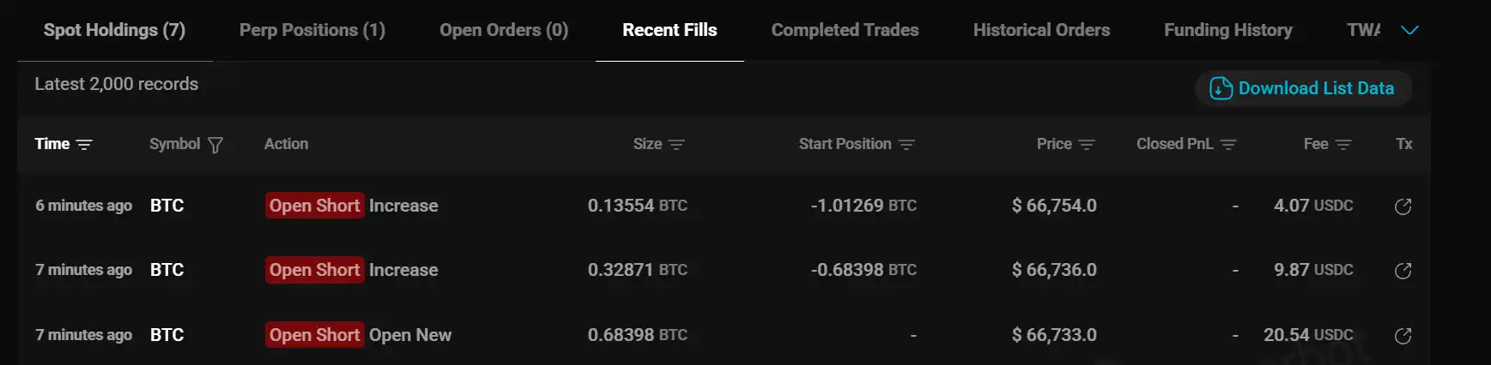The image size is (1491, 365).
Task: Click Download List Data button
Action: click(1303, 88)
